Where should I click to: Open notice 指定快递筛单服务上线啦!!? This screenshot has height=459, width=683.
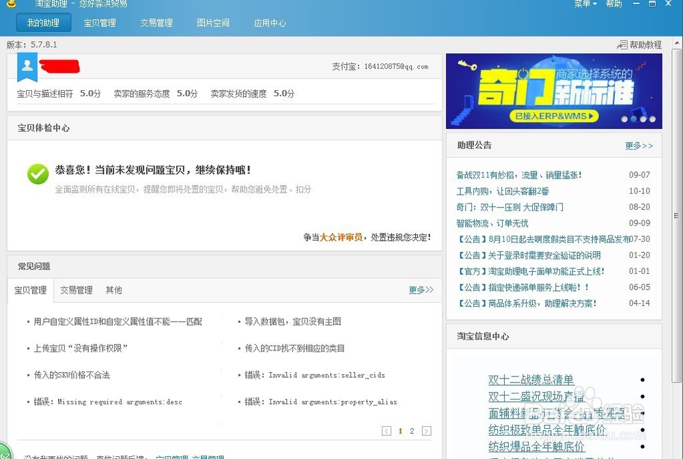coord(522,288)
